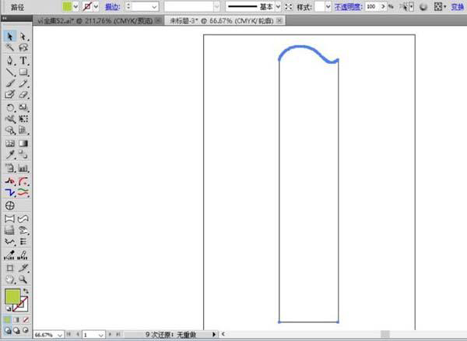This screenshot has width=467, height=341.
Task: Select the Rotate tool
Action: click(10, 107)
